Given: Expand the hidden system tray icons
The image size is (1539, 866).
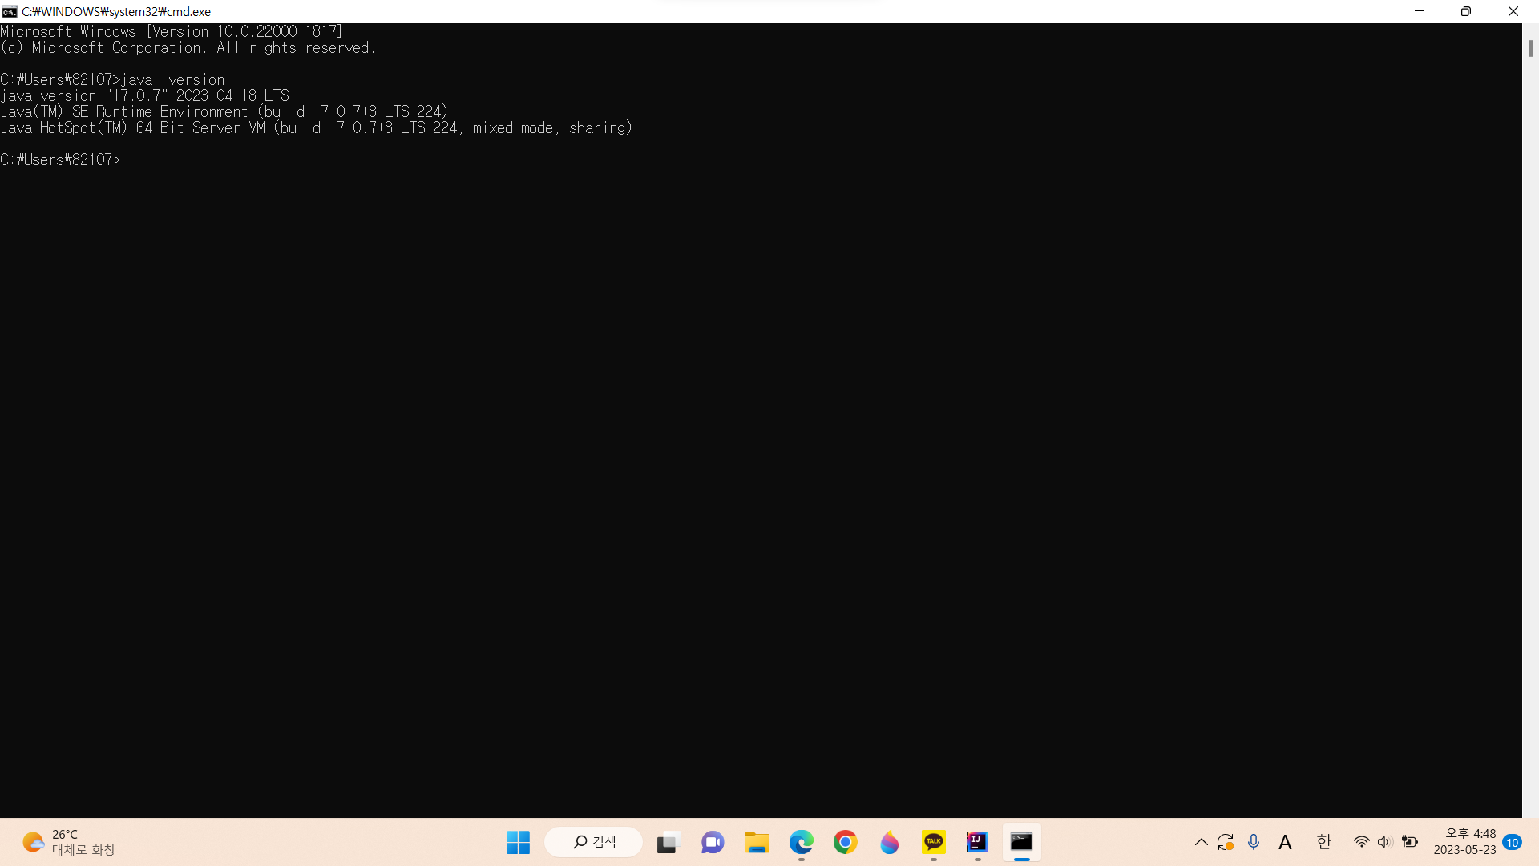Looking at the screenshot, I should click(x=1201, y=842).
